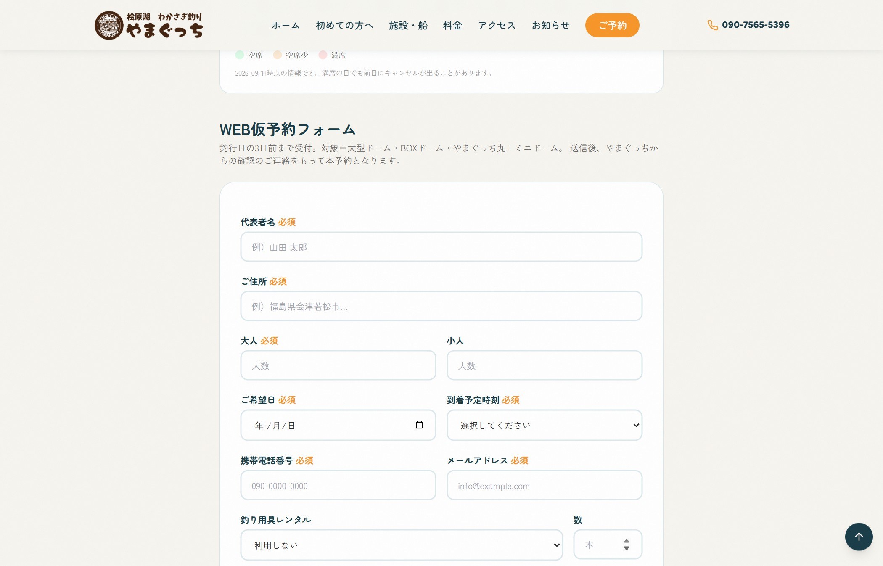The width and height of the screenshot is (883, 566).
Task: Click the orange ご予約 button
Action: [612, 25]
